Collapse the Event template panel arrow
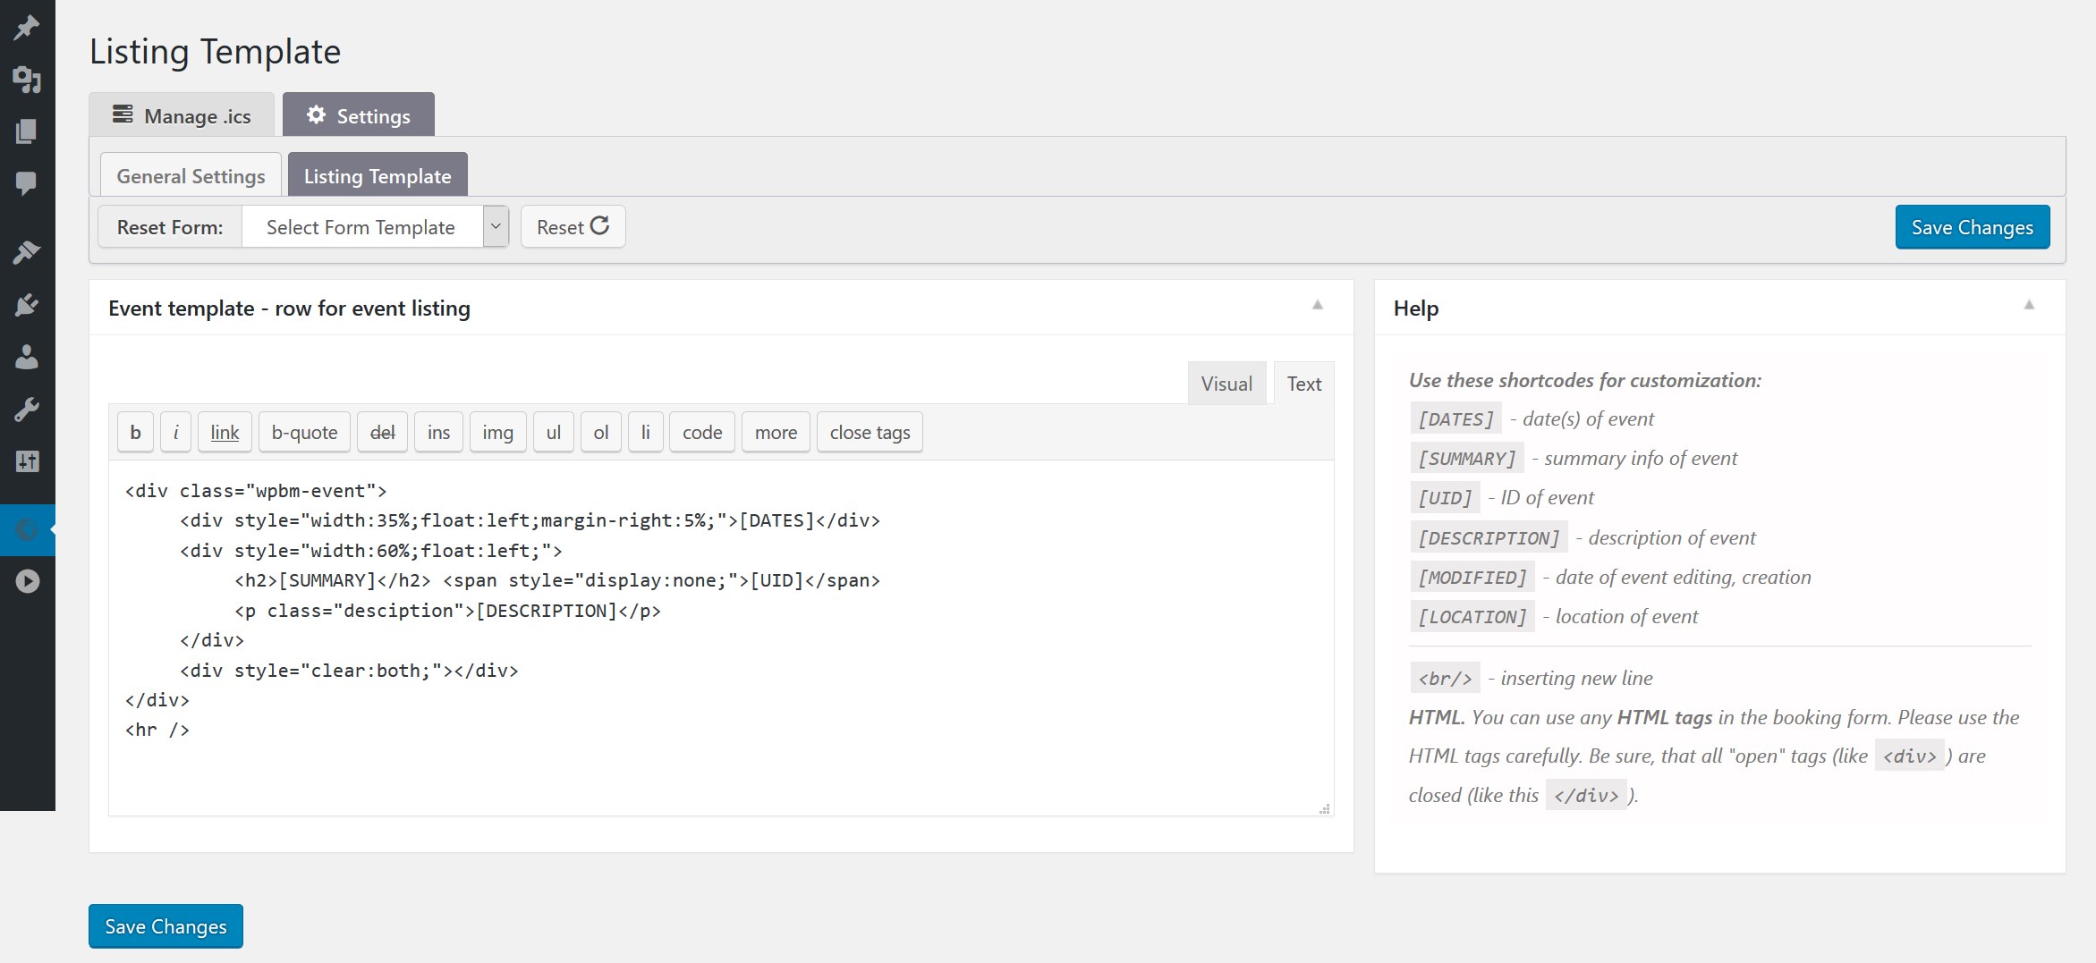2096x963 pixels. click(x=1318, y=306)
